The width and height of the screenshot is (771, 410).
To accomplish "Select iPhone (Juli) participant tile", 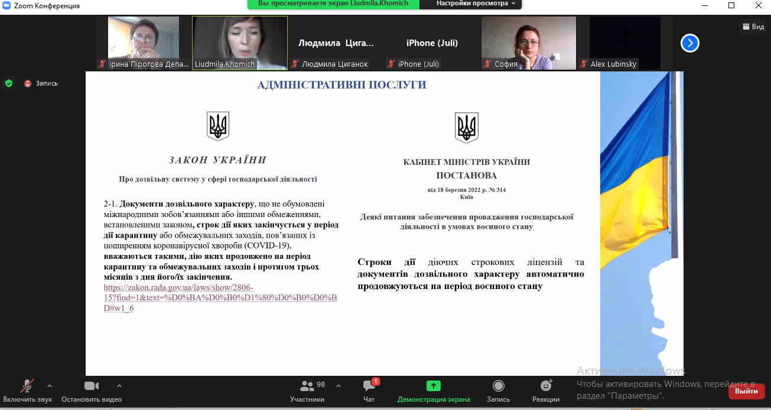I will (x=432, y=42).
